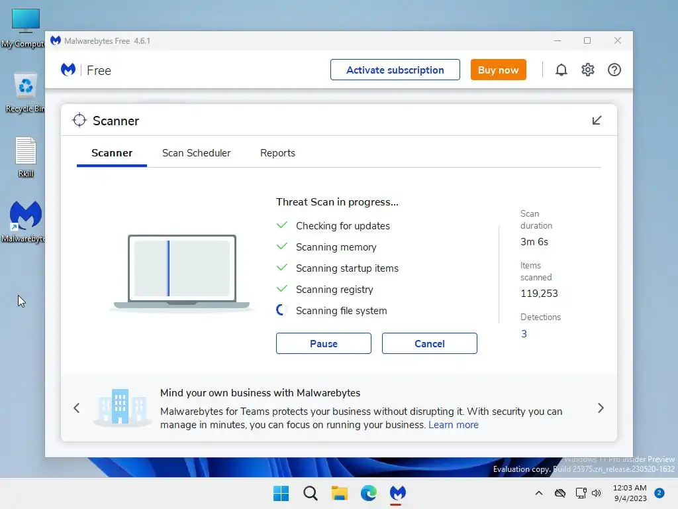
Task: Open the clock and date flyout
Action: [x=630, y=493]
